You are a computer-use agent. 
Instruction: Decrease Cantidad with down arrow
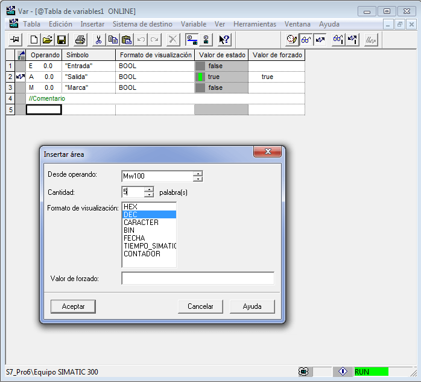click(x=149, y=195)
